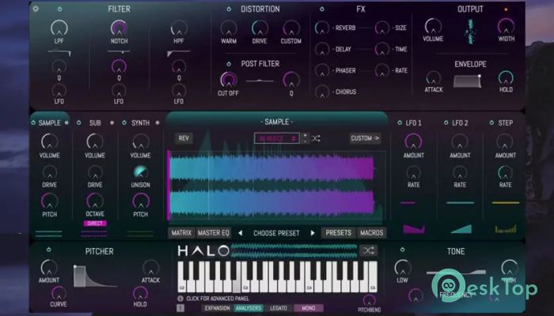Viewport: 554px width, 316px height.
Task: Select the LFO 2 ramp waveform icon
Action: (x=461, y=229)
